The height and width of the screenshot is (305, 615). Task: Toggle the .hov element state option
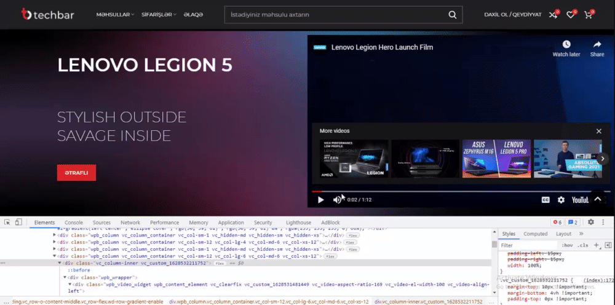[x=567, y=245]
